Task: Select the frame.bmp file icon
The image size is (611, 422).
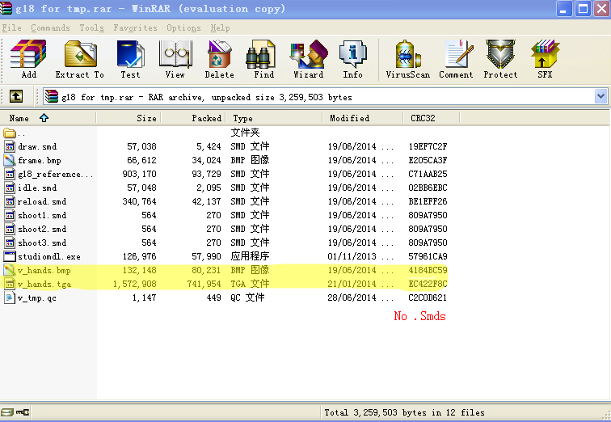Action: [10, 160]
